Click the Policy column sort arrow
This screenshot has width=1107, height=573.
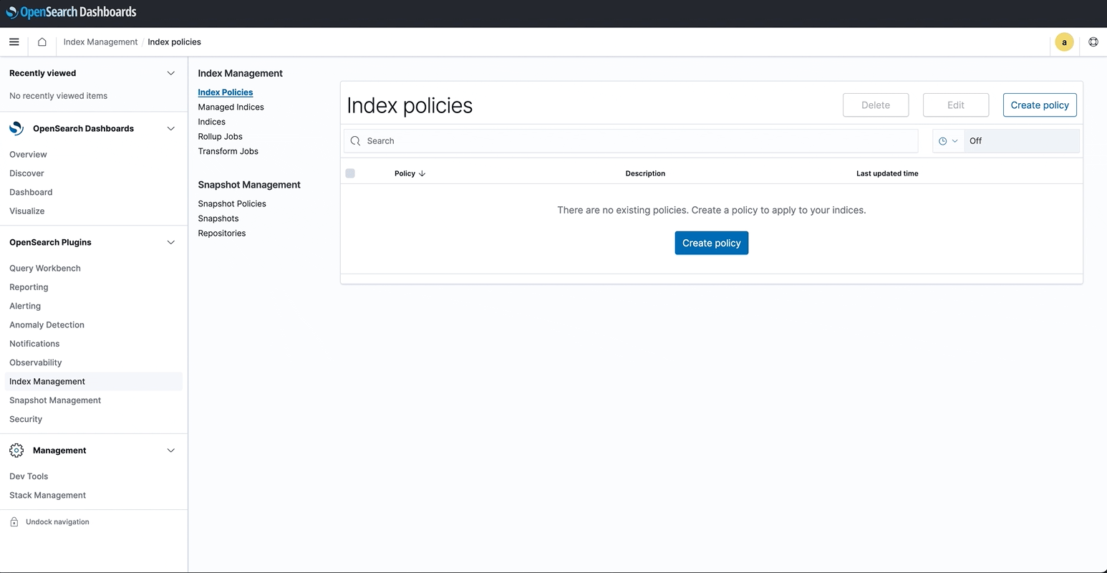click(x=422, y=173)
